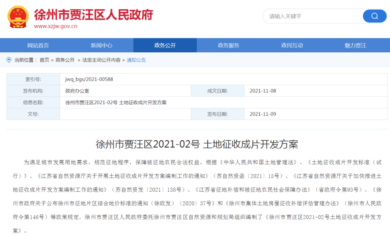Screen dimensions: 390x236
Task: Click the text 苏自然资函〔2021〕15号
Action: pos(248,176)
